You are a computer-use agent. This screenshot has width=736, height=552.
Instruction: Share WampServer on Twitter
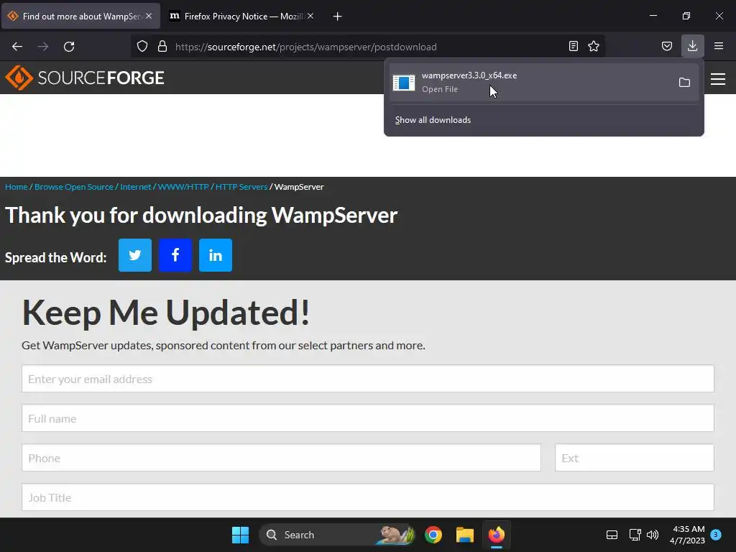coord(134,255)
